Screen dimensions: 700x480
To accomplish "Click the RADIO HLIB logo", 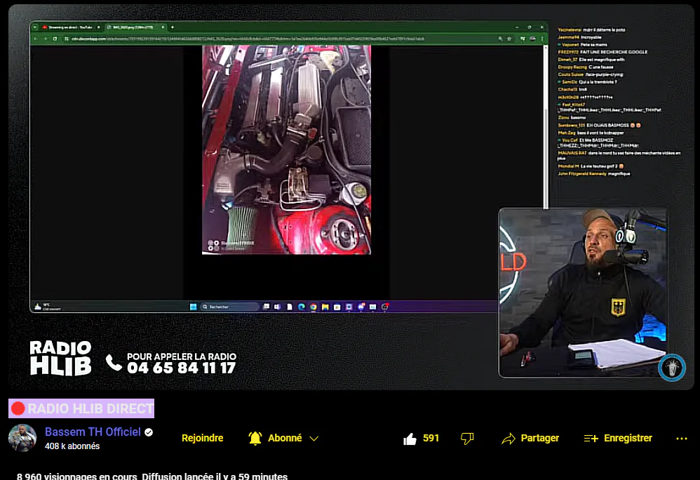I will [61, 358].
